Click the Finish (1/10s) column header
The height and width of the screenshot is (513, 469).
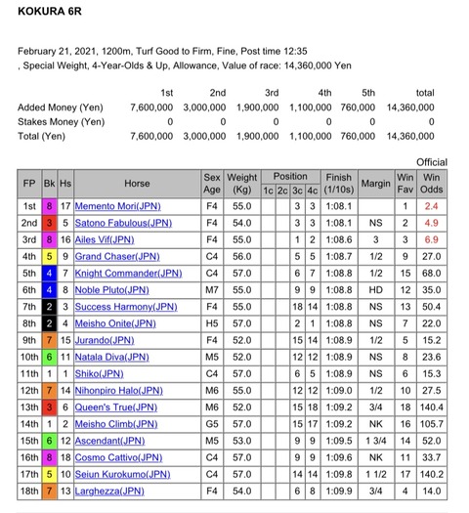[x=339, y=184]
